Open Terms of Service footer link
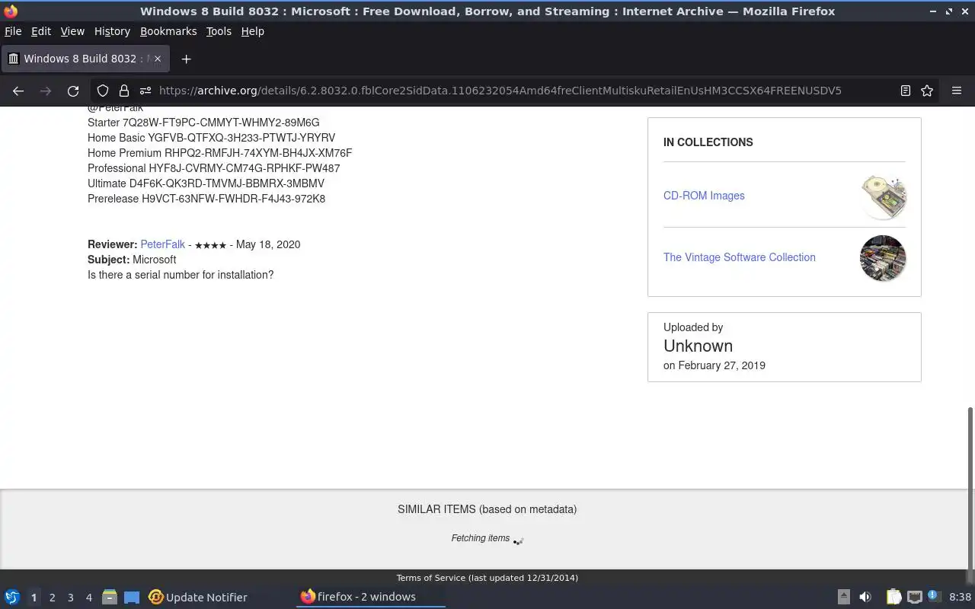The height and width of the screenshot is (609, 975). [x=430, y=578]
